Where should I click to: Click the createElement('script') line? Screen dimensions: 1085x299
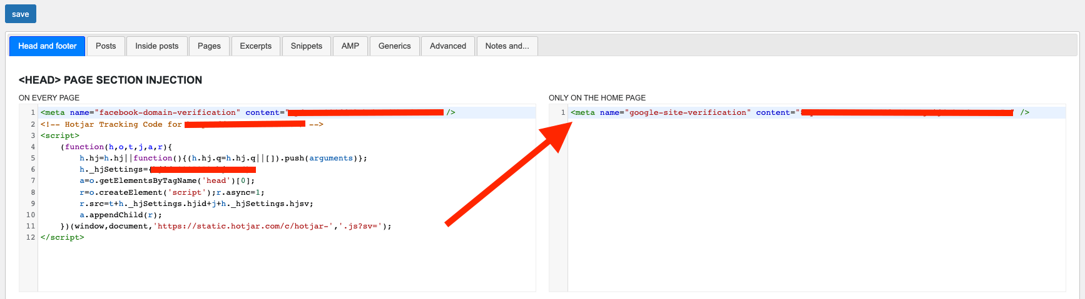pyautogui.click(x=172, y=192)
